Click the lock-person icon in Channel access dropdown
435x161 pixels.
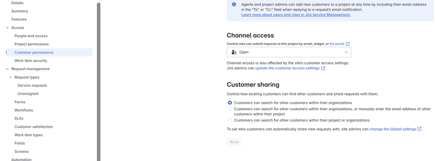[234, 52]
